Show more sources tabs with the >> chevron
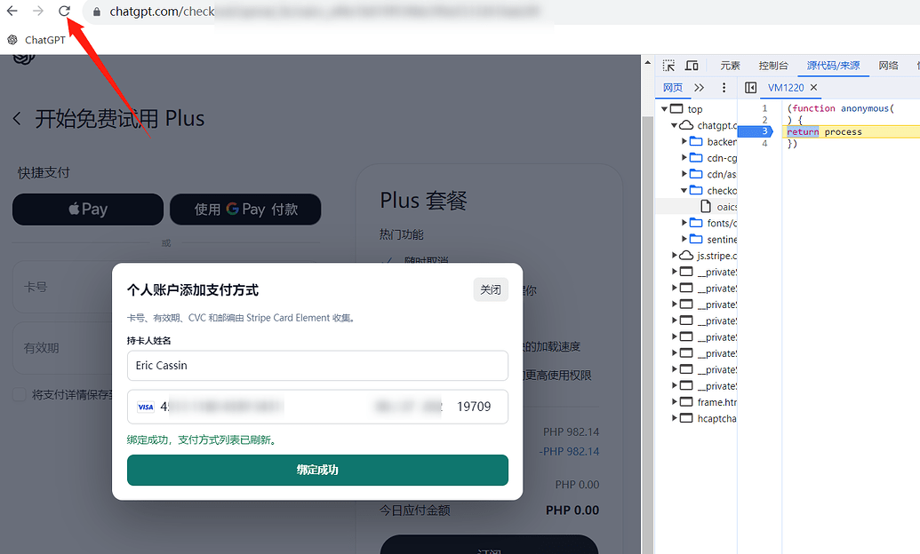The height and width of the screenshot is (554, 920). click(x=699, y=88)
